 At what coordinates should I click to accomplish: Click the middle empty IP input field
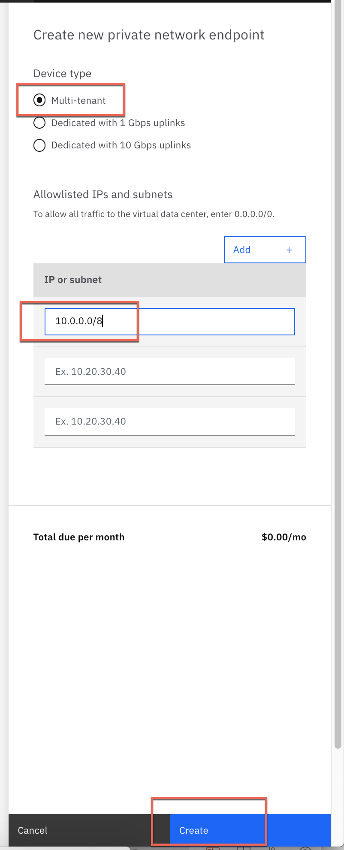[x=169, y=371]
